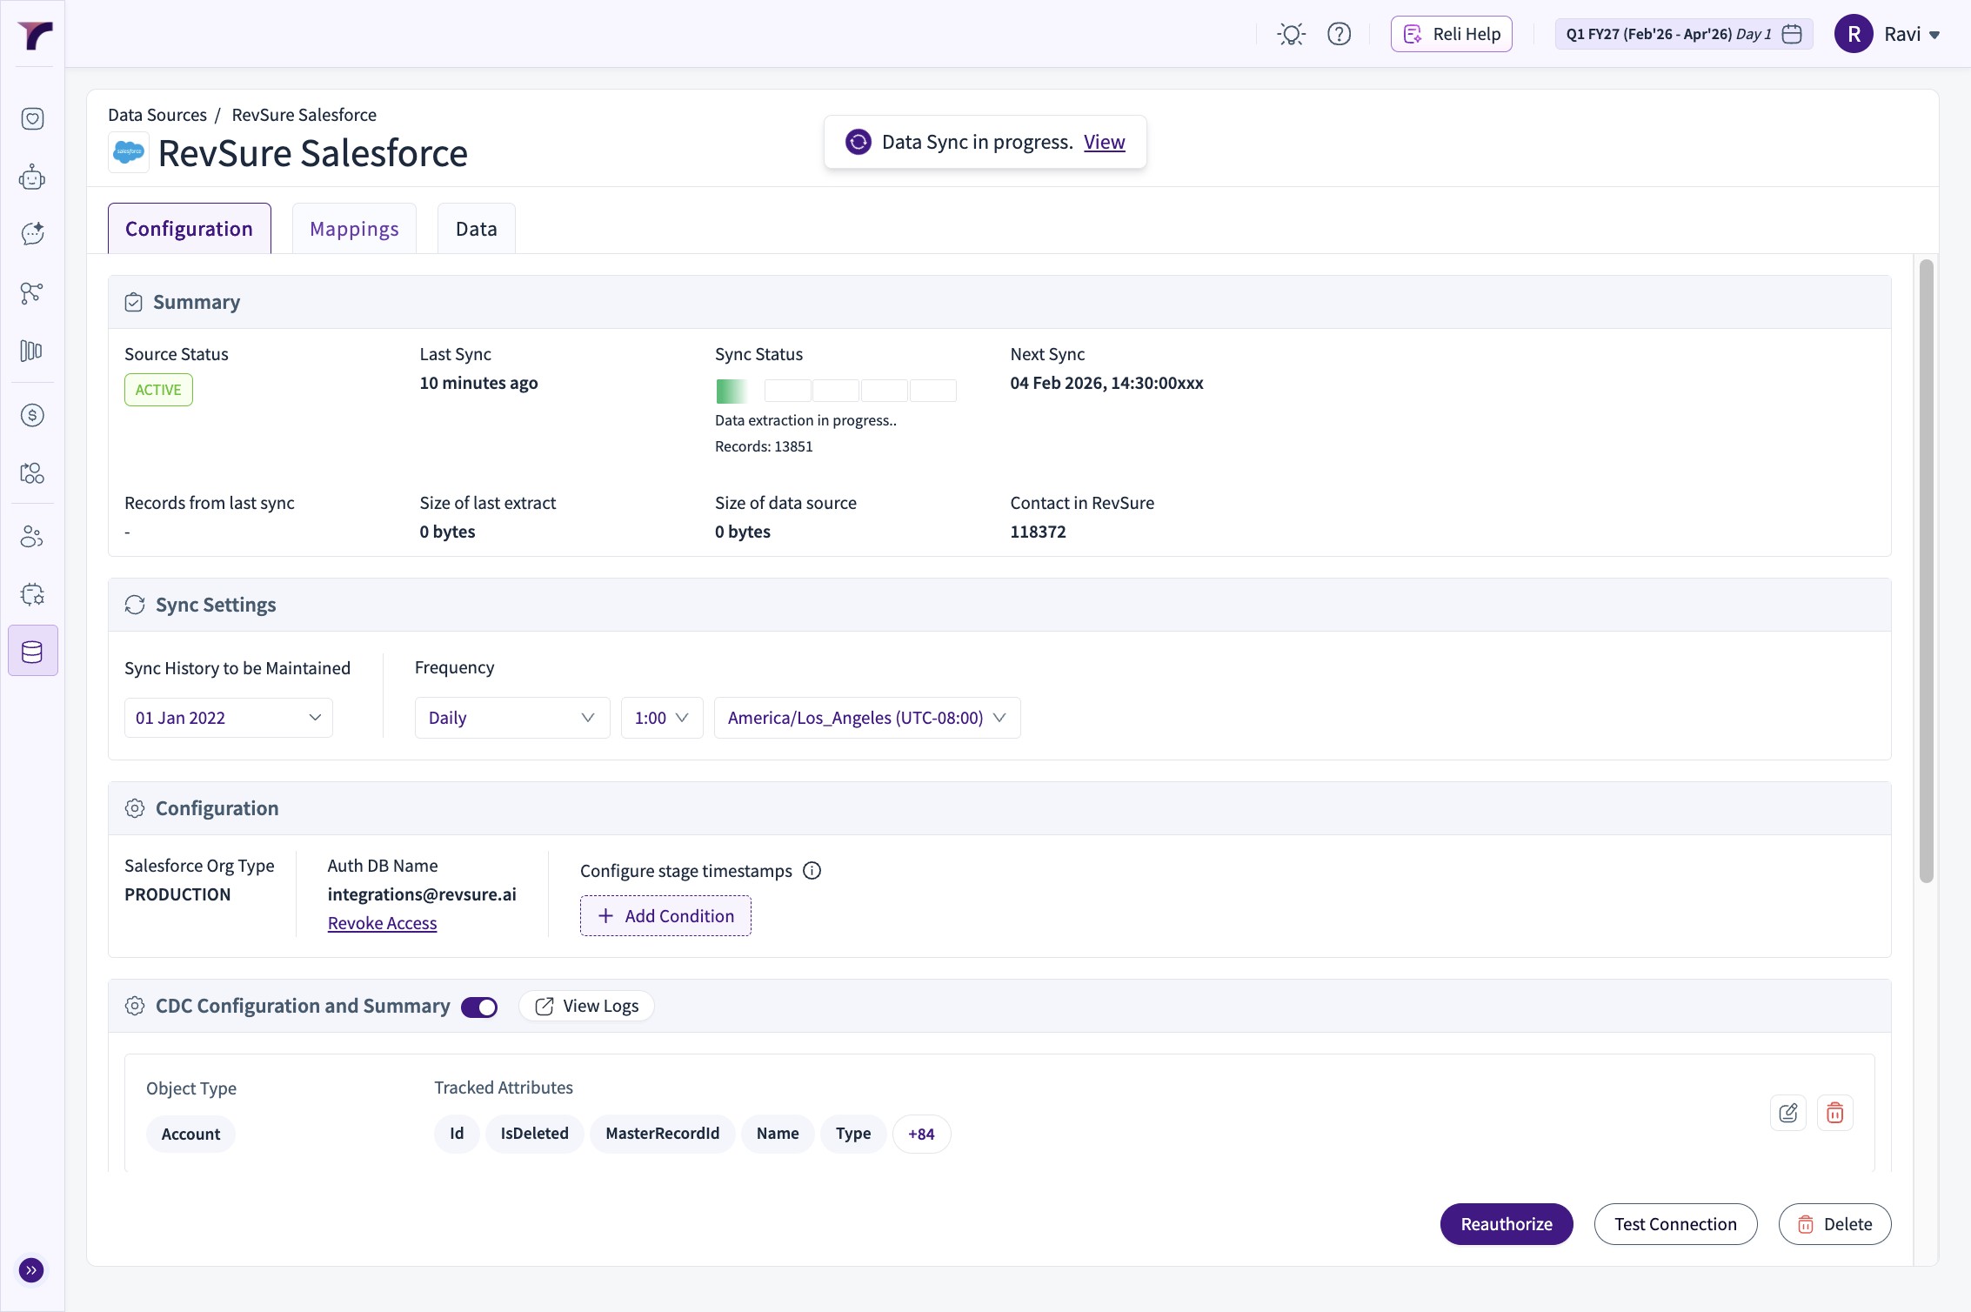
Task: Switch to the Data tab
Action: click(476, 229)
